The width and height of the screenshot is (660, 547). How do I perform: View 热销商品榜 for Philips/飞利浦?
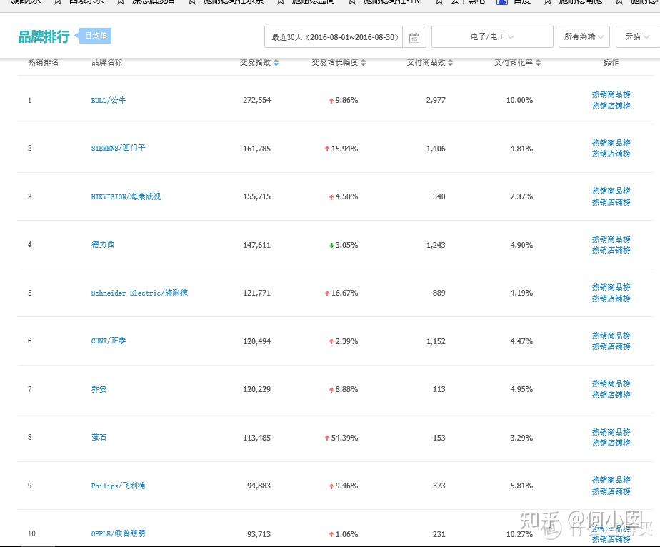tap(611, 480)
